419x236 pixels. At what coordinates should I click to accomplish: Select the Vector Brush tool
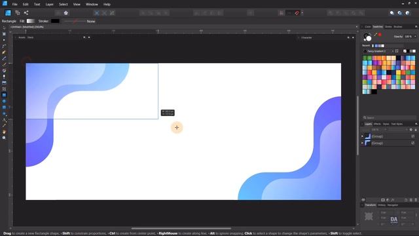pos(4,64)
